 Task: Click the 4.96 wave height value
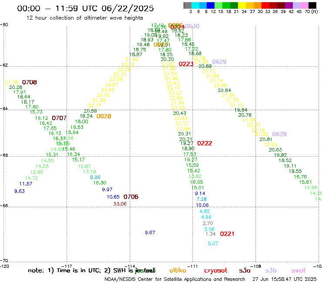[206, 217]
